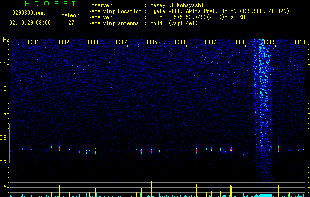The width and height of the screenshot is (310, 197).
Task: Click the 0302 time marker
Action: pos(63,42)
